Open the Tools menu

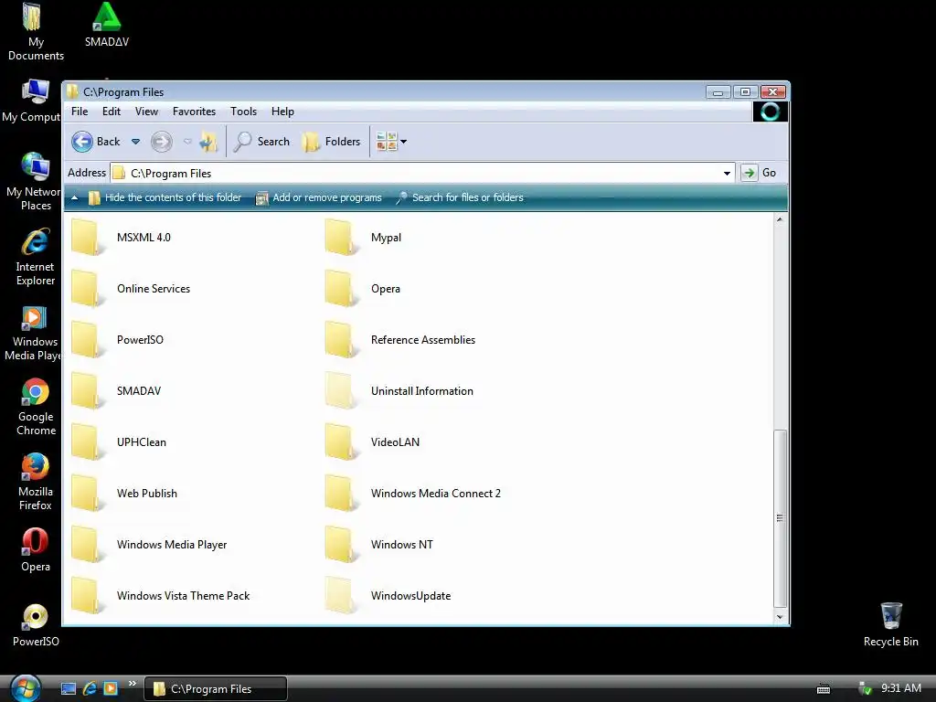243,112
